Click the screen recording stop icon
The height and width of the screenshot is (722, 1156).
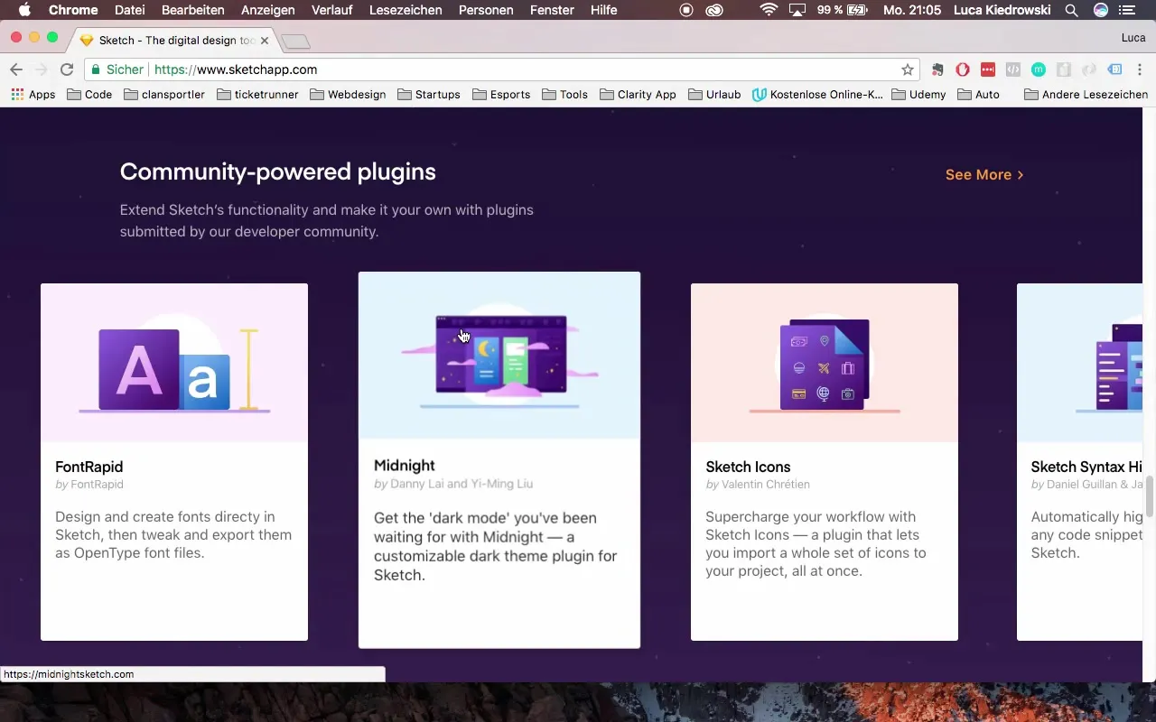(x=686, y=10)
